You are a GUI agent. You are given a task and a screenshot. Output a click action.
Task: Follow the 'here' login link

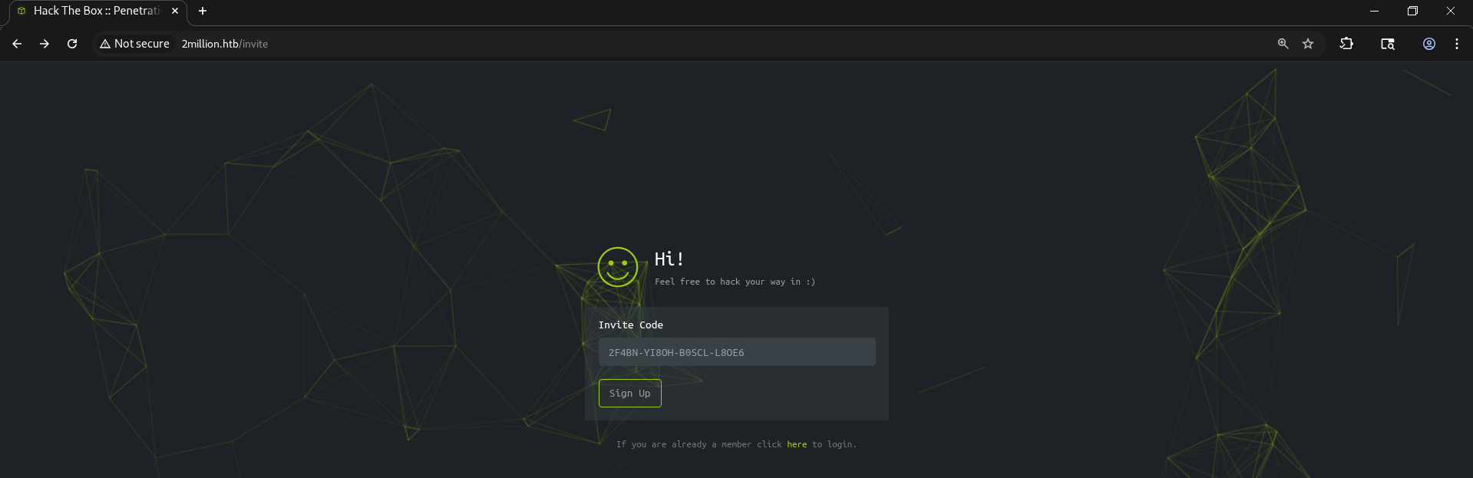[797, 444]
